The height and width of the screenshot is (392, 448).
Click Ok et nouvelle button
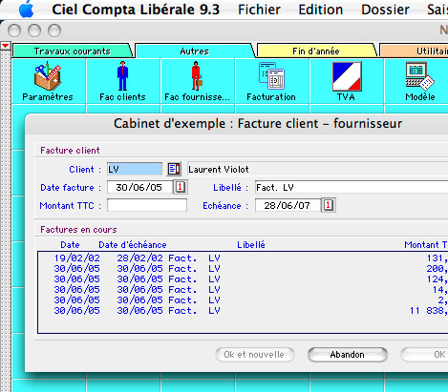coord(254,355)
